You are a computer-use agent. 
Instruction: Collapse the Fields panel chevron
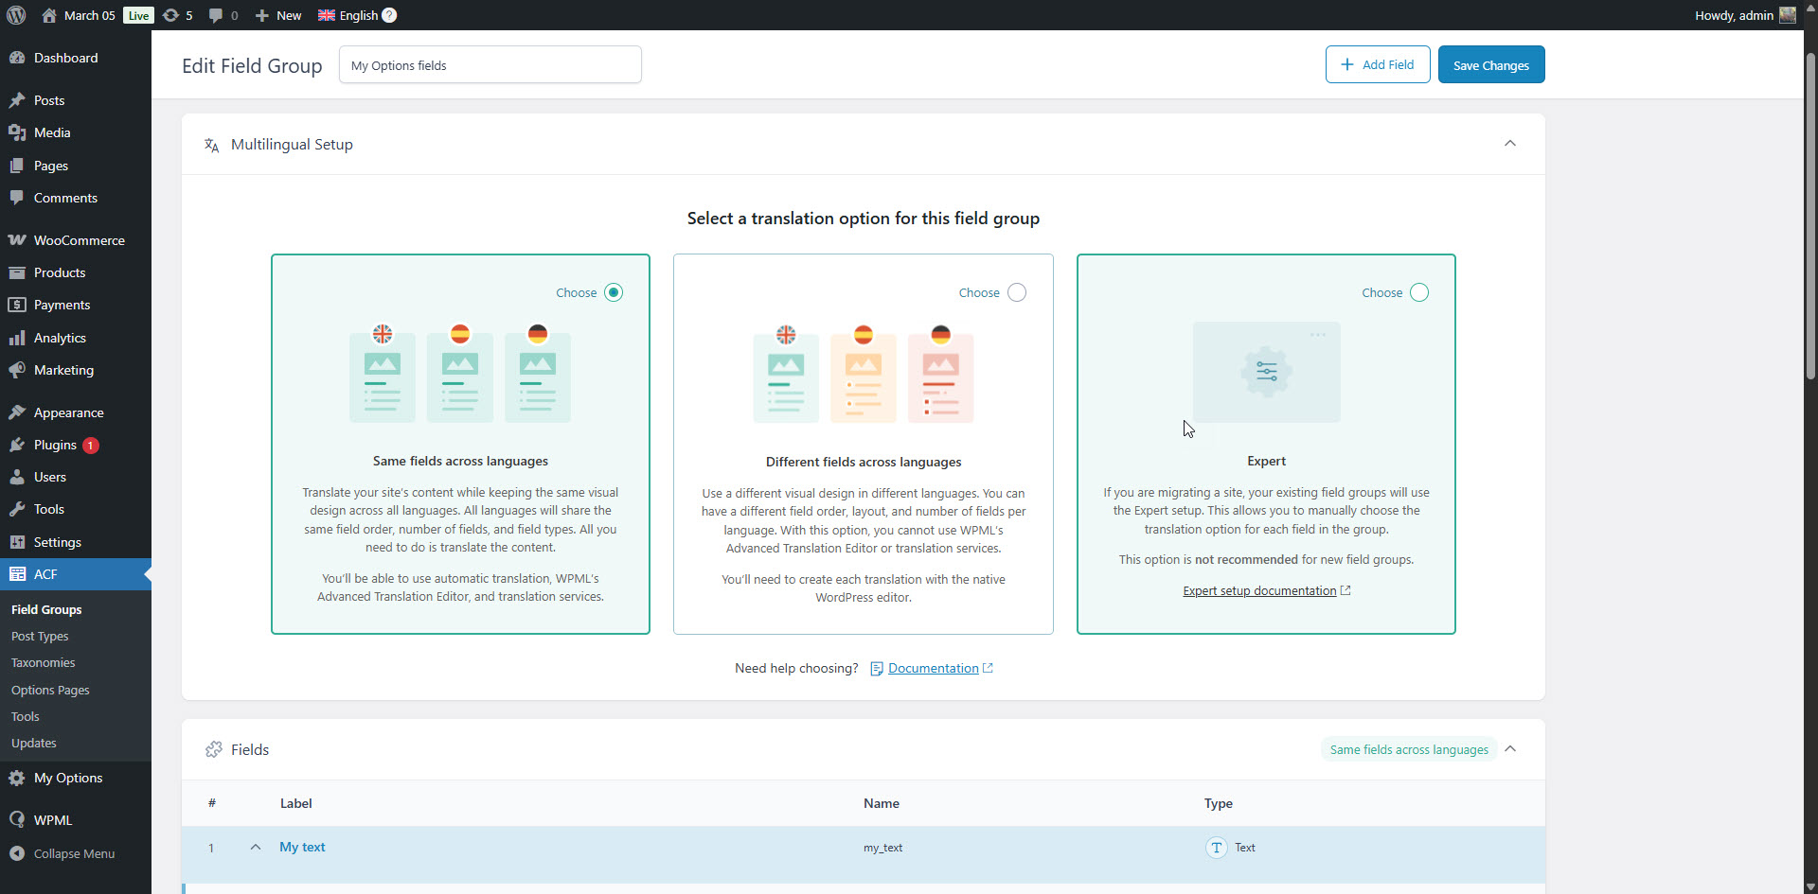1510,749
